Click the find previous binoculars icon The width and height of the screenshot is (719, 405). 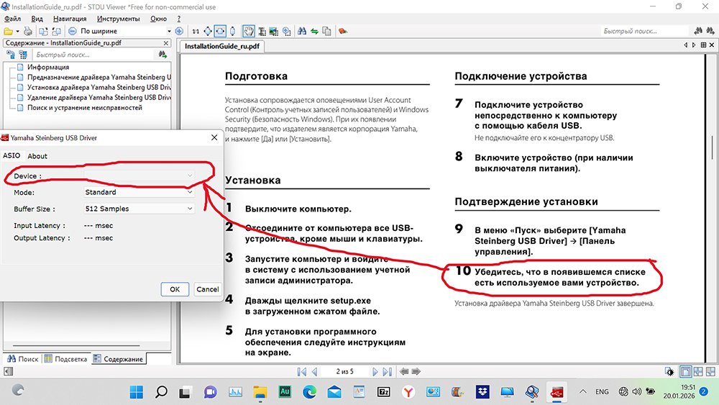tap(698, 31)
